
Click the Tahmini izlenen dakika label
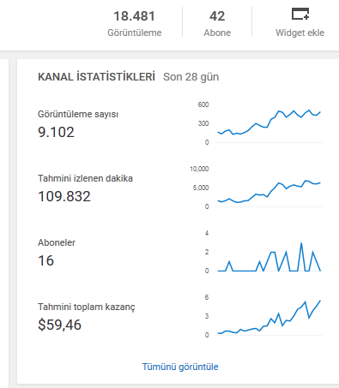coord(85,178)
